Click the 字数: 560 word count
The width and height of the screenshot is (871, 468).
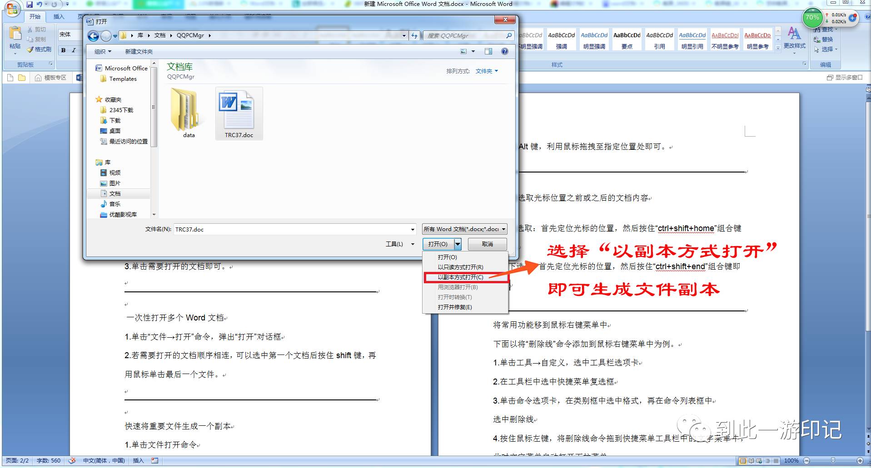click(x=49, y=461)
